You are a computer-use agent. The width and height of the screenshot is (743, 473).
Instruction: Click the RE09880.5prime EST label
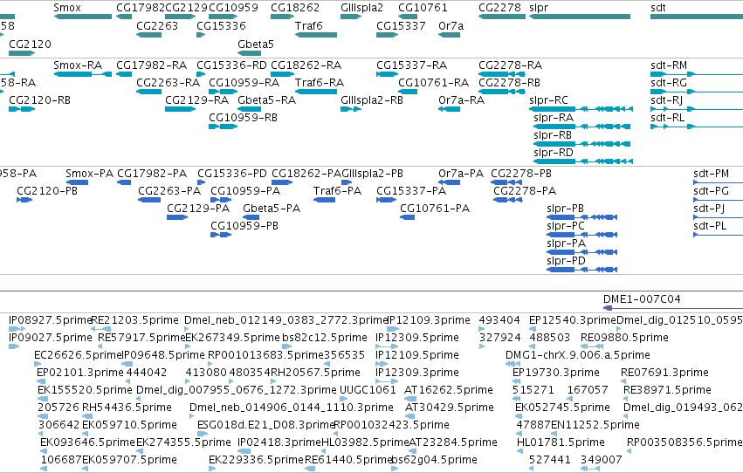coord(624,338)
